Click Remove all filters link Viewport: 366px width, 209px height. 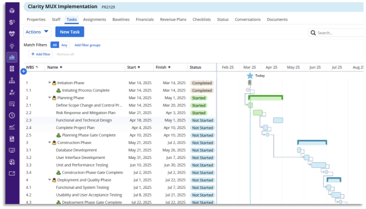coord(65,54)
